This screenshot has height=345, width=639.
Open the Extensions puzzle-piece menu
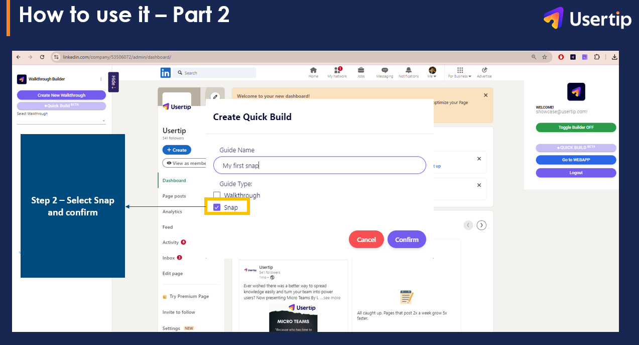coord(597,57)
